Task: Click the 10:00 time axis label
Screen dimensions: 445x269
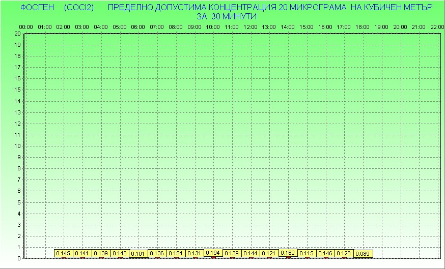Action: click(213, 26)
